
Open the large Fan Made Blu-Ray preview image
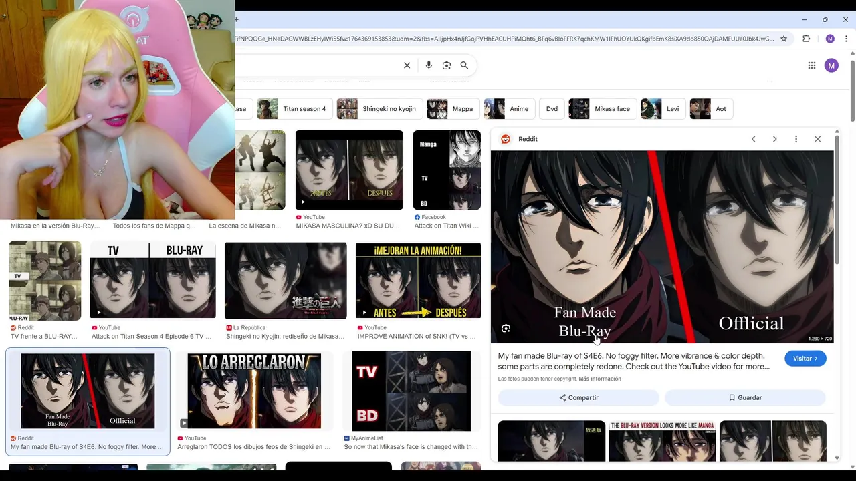click(x=662, y=247)
